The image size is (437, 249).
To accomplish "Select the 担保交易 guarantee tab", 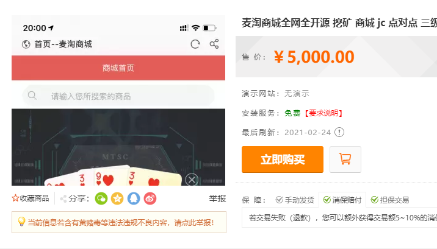I will [x=390, y=200].
